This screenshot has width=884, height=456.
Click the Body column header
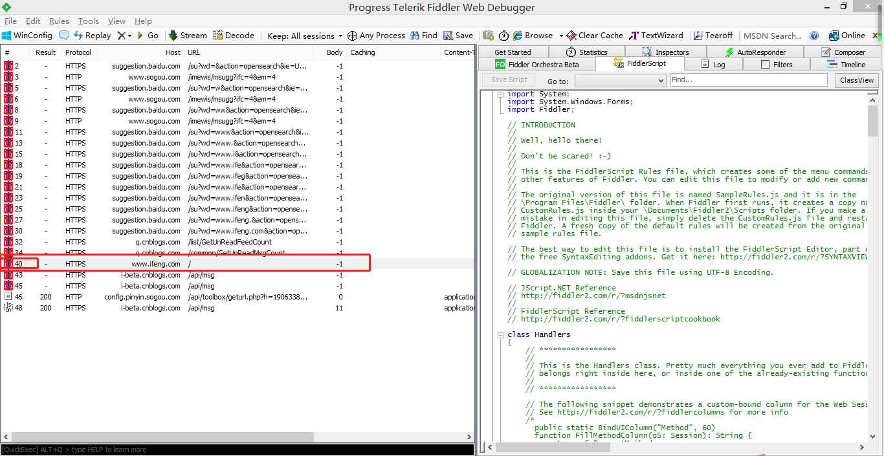click(x=329, y=52)
